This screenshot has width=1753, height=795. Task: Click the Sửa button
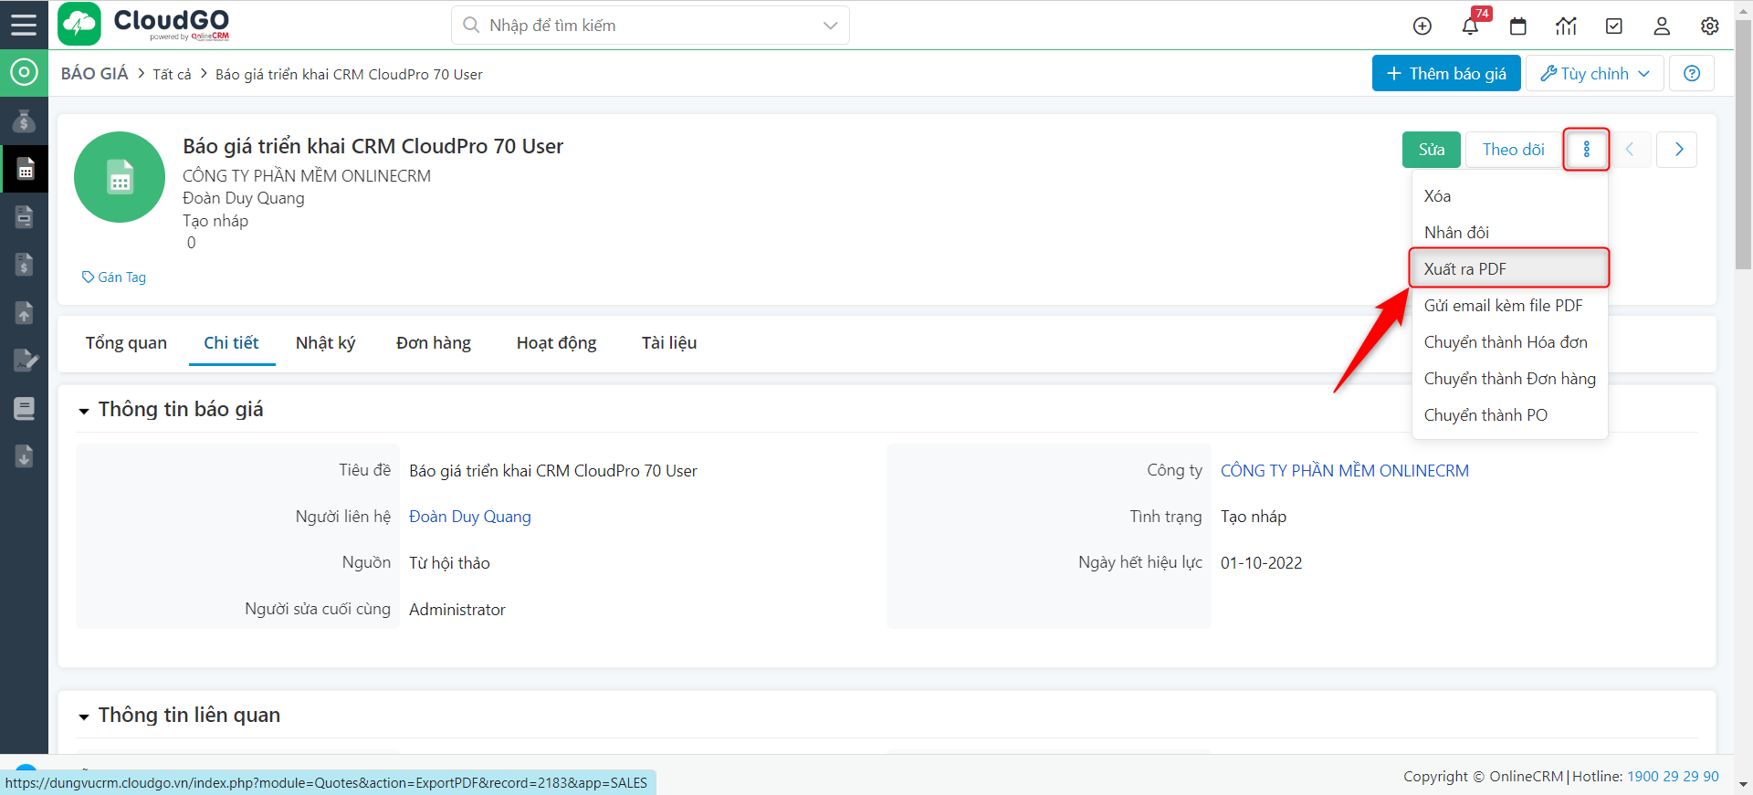pyautogui.click(x=1431, y=150)
